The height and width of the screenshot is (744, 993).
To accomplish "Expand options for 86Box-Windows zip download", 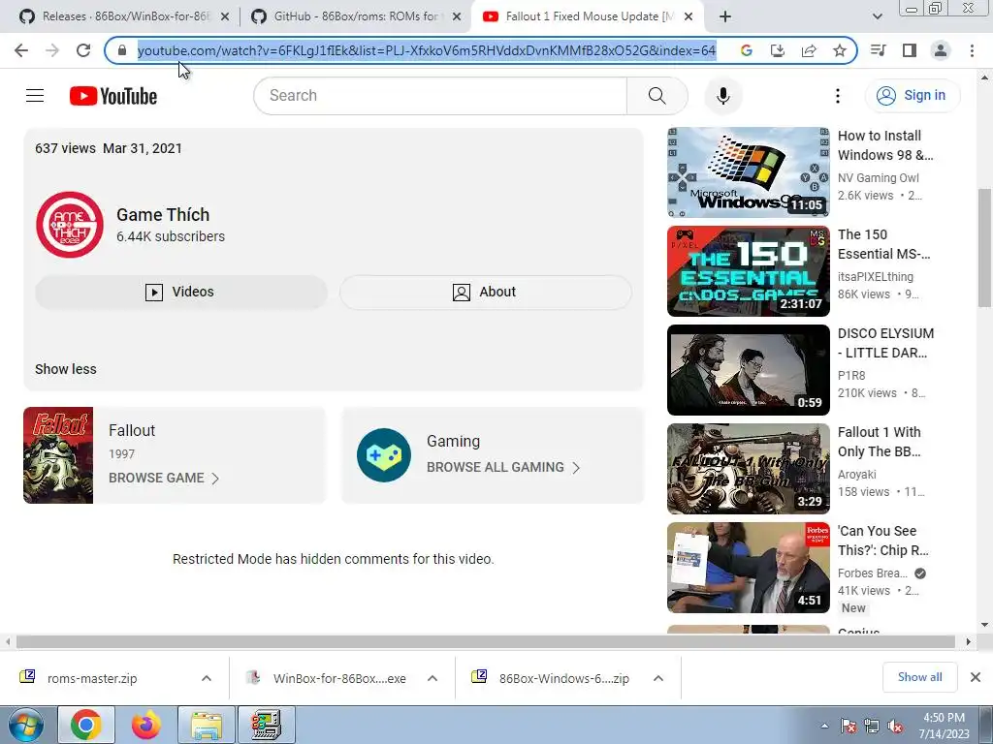I will tap(658, 678).
